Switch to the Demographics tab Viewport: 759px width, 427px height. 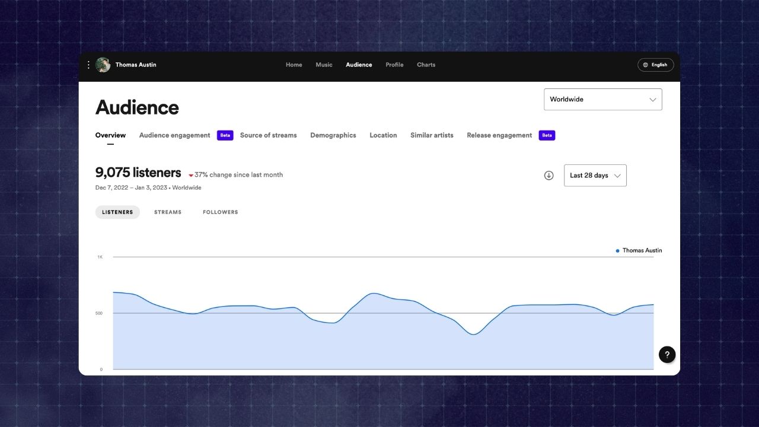(x=333, y=135)
